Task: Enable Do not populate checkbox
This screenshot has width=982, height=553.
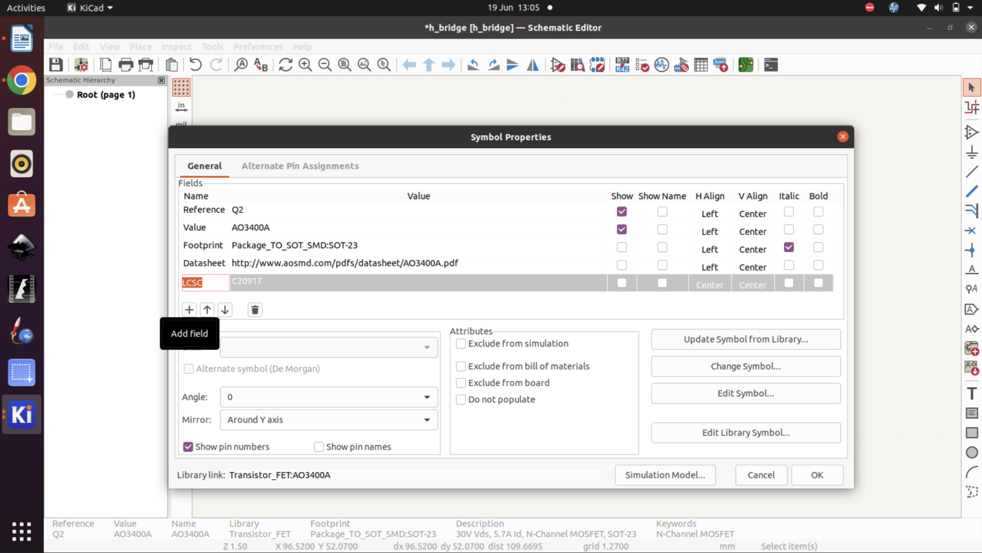Action: tap(461, 400)
